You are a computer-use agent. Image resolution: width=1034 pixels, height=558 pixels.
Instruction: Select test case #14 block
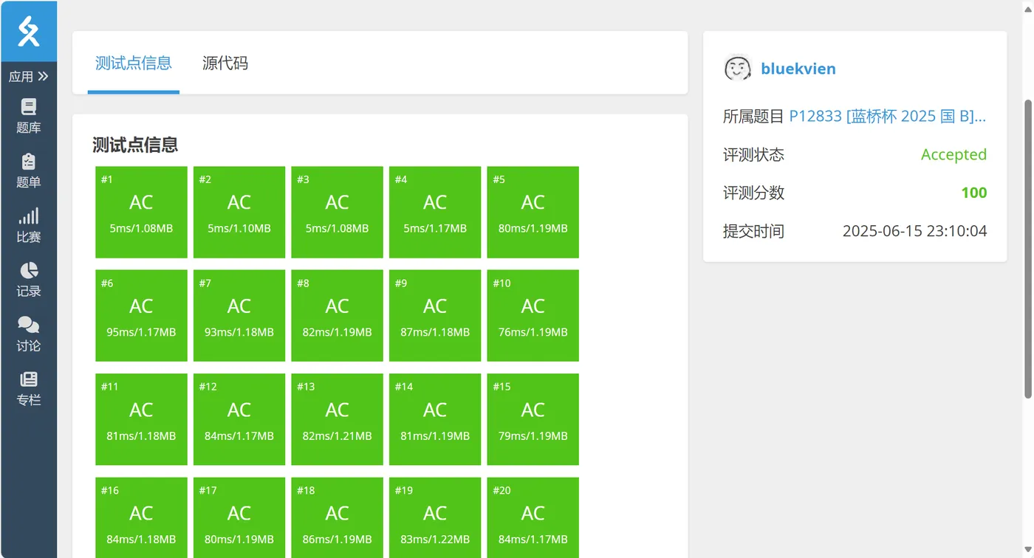(x=435, y=419)
